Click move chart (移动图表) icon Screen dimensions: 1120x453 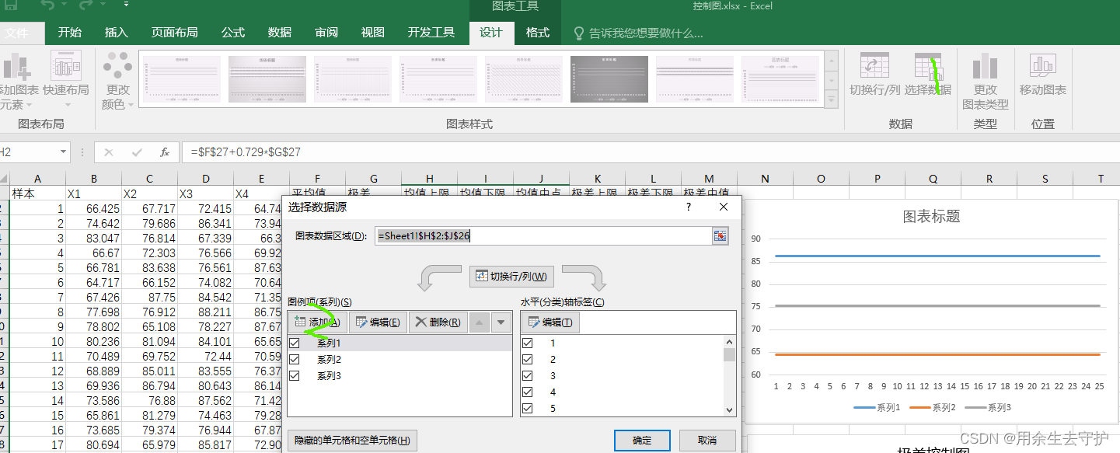1043,74
